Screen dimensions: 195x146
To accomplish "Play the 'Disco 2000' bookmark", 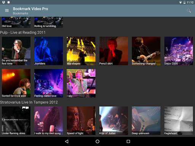I will 179,51.
